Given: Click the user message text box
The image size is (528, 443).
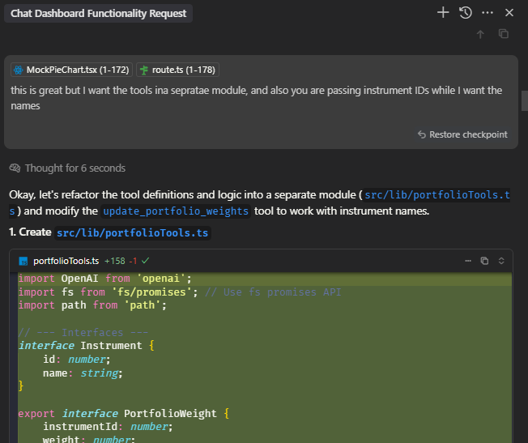Looking at the screenshot, I should pos(261,102).
